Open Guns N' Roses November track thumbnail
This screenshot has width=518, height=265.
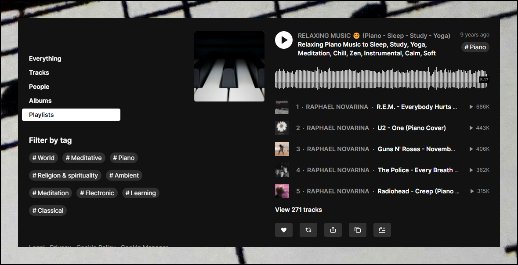(282, 149)
